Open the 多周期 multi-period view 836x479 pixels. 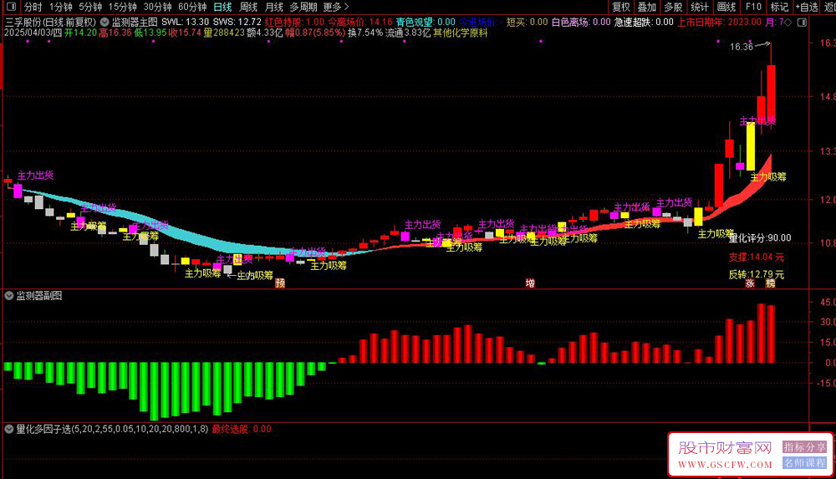303,7
